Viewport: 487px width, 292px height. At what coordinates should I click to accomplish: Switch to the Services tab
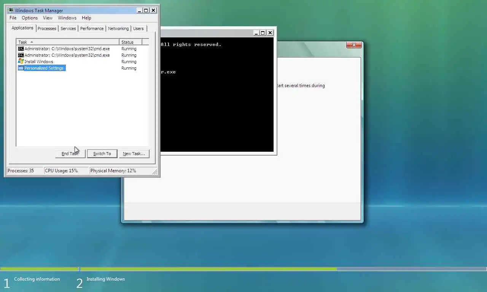68,29
